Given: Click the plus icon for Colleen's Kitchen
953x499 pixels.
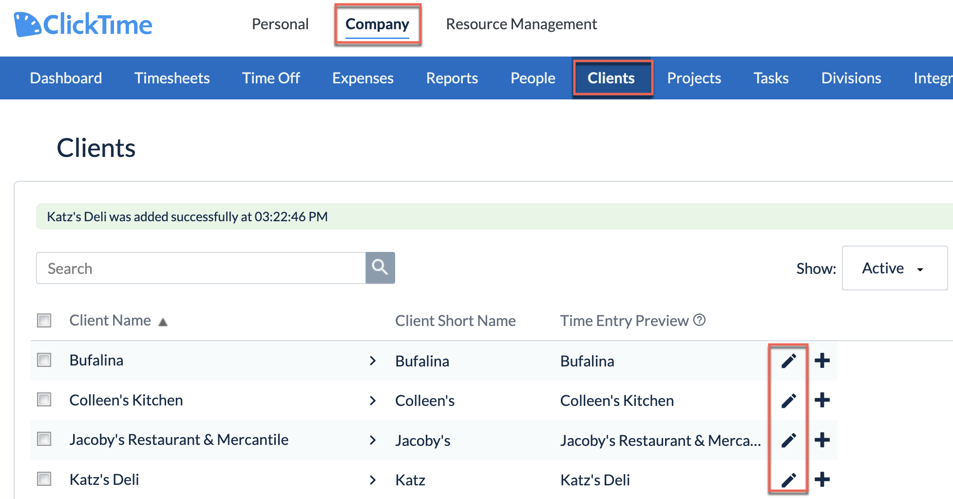Looking at the screenshot, I should (x=822, y=401).
